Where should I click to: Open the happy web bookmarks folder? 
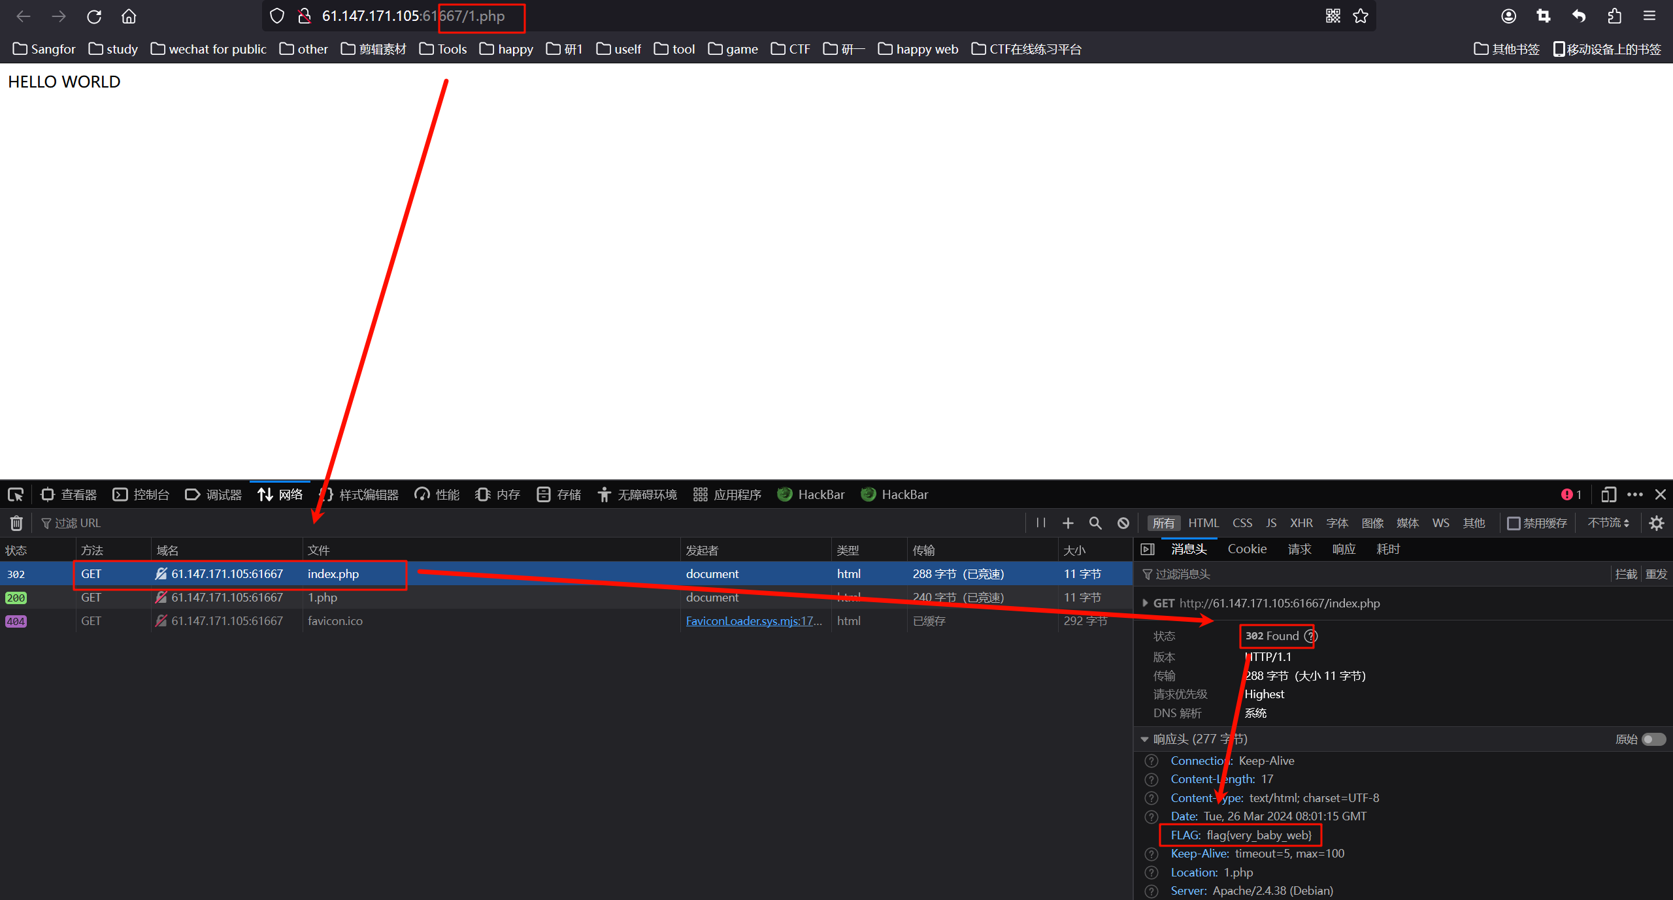918,49
